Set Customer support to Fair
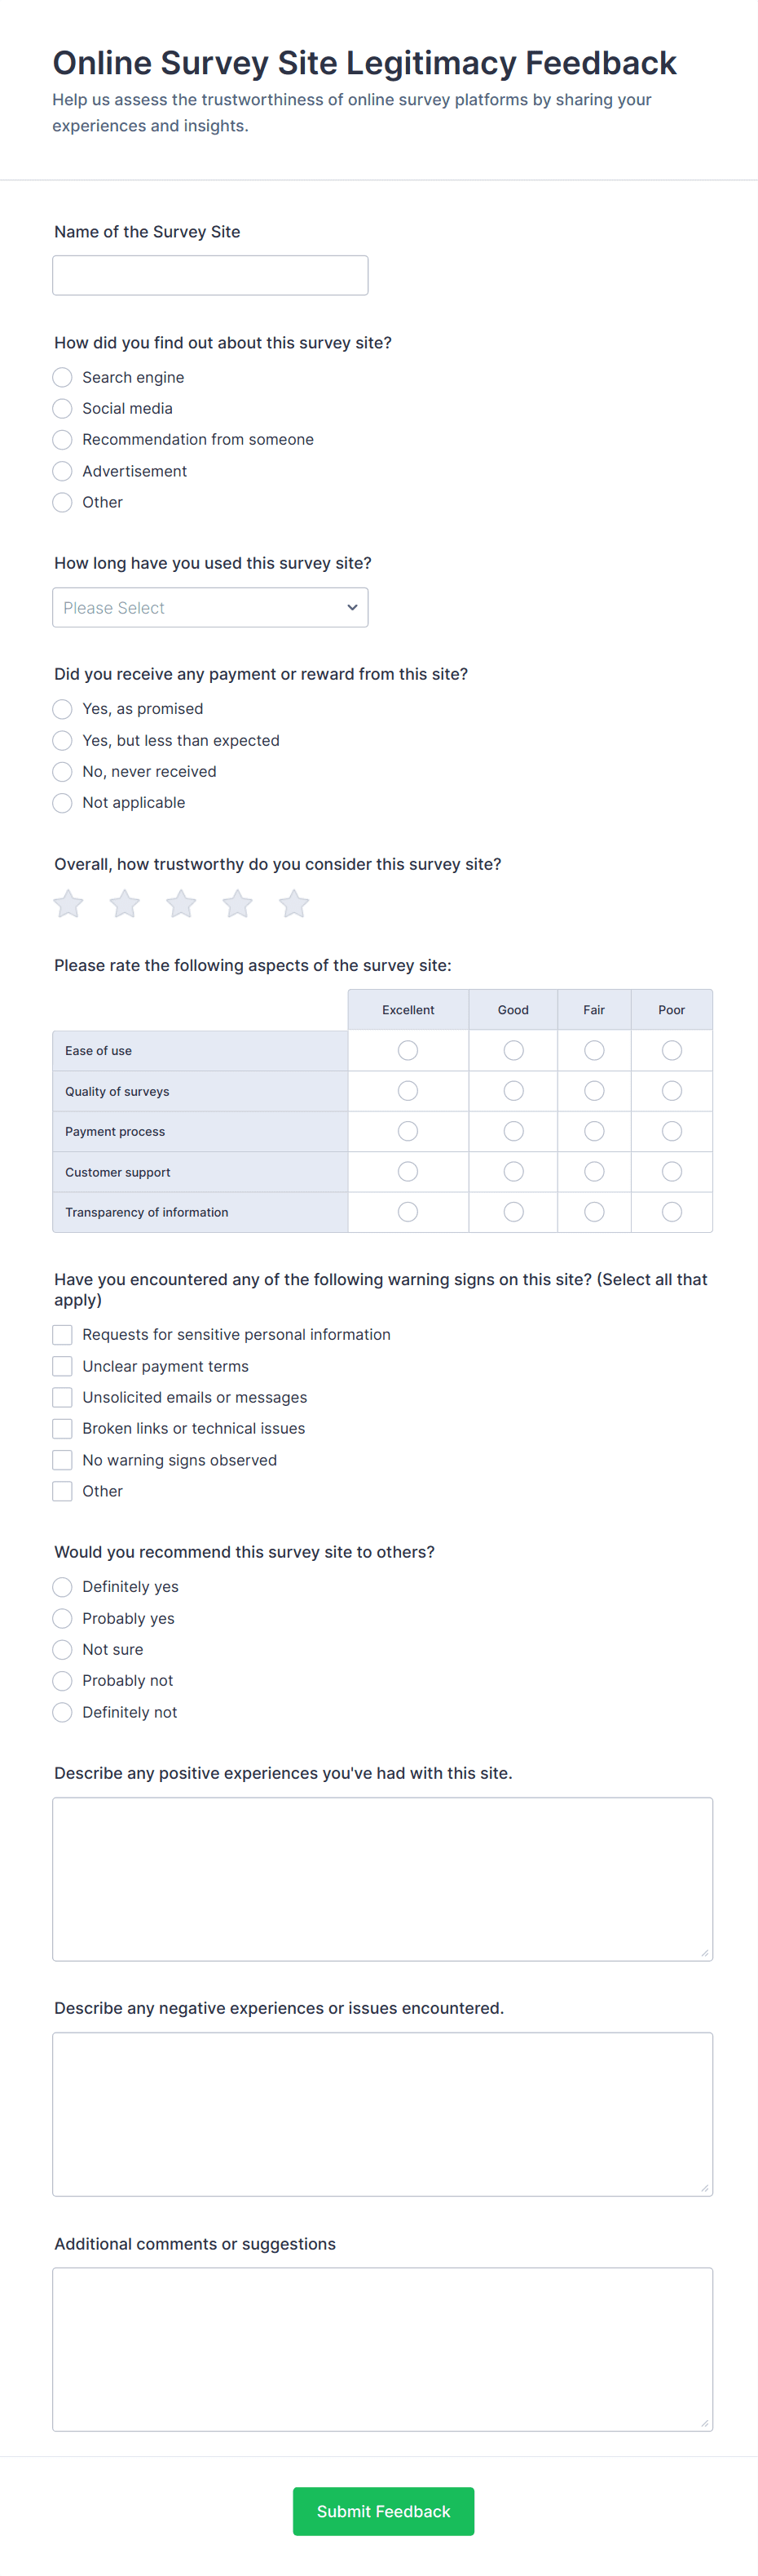758x2576 pixels. click(x=594, y=1171)
